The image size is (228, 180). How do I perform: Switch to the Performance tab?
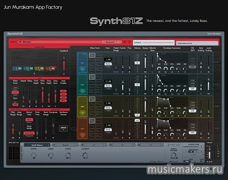pos(197,43)
